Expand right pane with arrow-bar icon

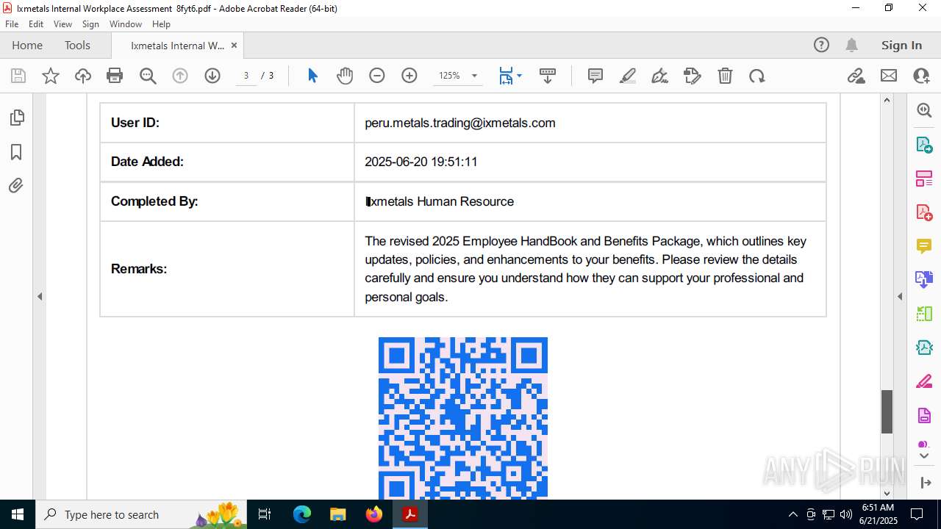click(926, 483)
